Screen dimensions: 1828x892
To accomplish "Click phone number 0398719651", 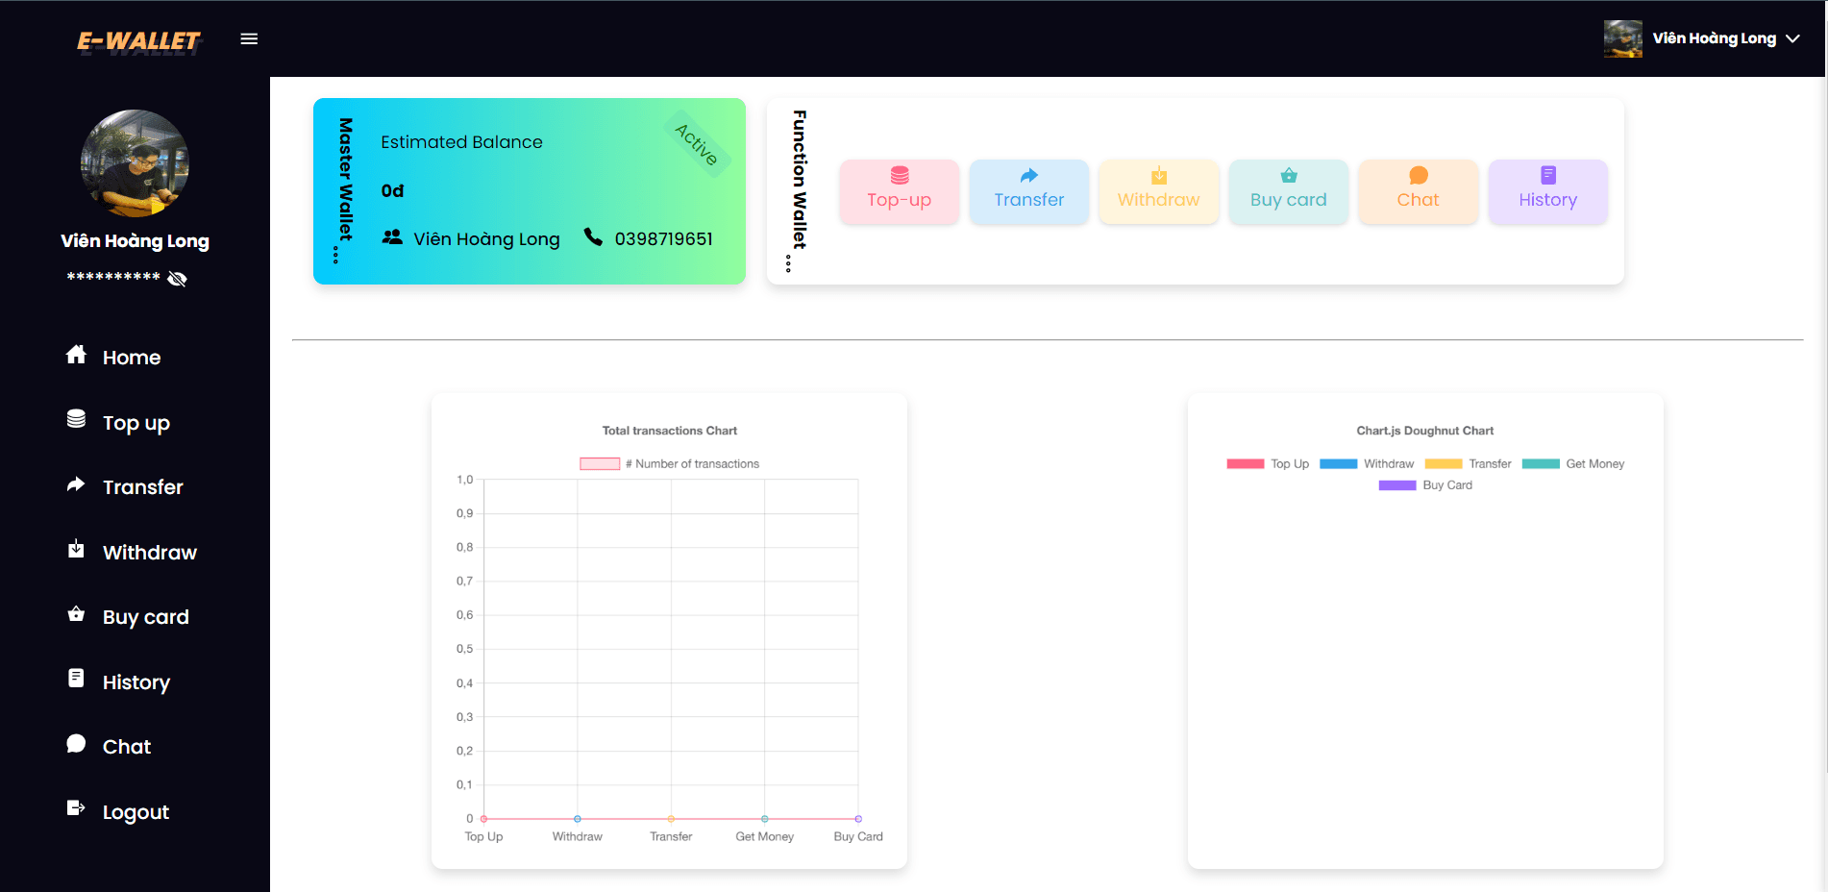I will point(663,238).
